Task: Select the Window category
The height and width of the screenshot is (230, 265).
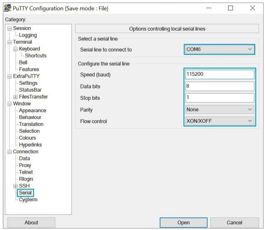Action: pos(22,104)
